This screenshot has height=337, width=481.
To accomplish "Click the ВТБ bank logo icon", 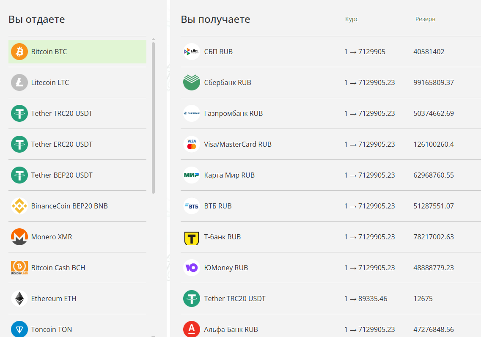I will [191, 206].
